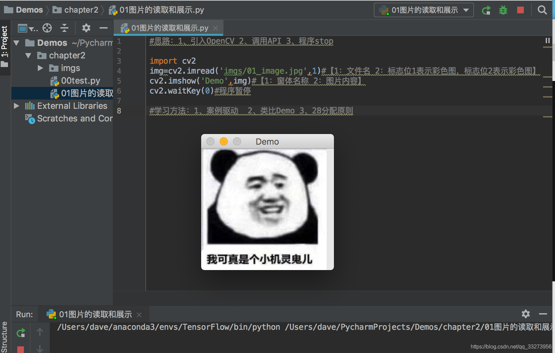Click the Rerun green arrow in top toolbar

point(486,10)
